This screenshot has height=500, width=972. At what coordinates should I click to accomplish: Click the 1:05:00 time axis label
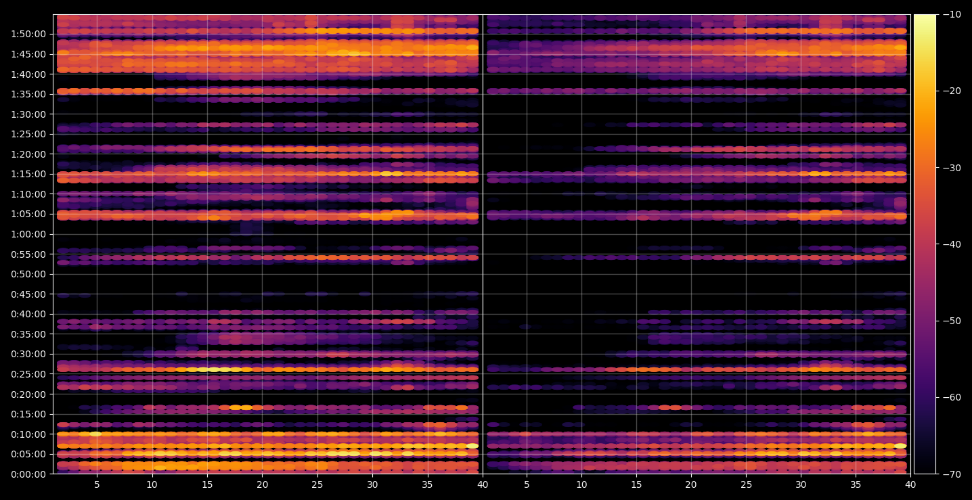(x=28, y=214)
